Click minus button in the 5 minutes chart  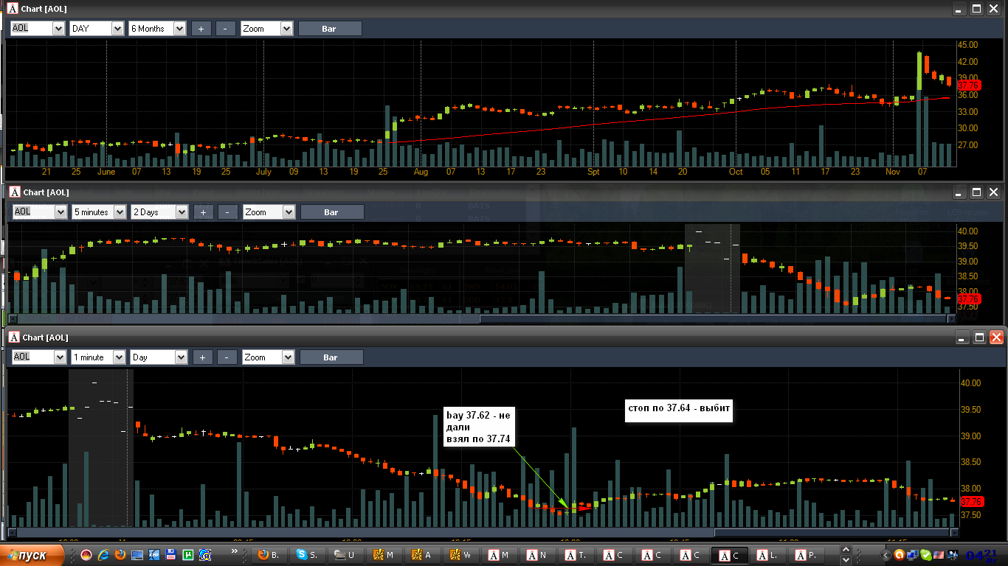(x=228, y=212)
